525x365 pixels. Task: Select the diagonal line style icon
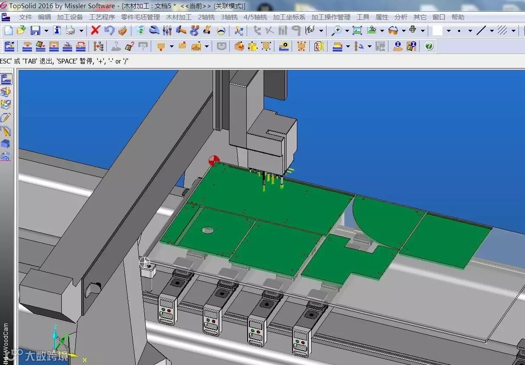click(x=481, y=31)
